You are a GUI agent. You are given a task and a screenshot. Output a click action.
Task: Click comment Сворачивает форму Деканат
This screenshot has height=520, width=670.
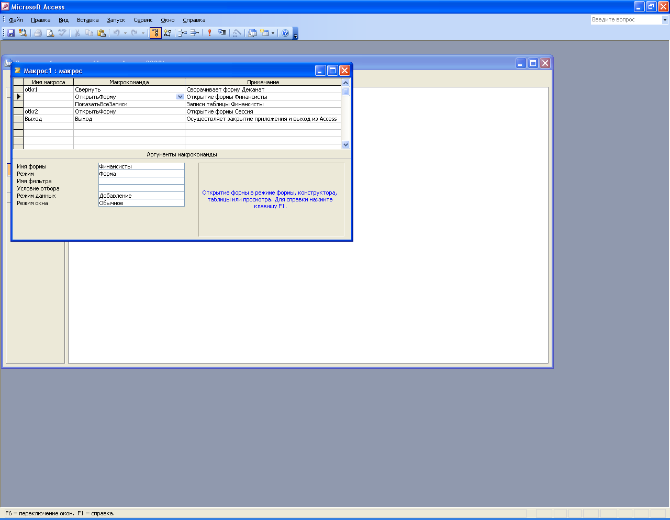226,89
